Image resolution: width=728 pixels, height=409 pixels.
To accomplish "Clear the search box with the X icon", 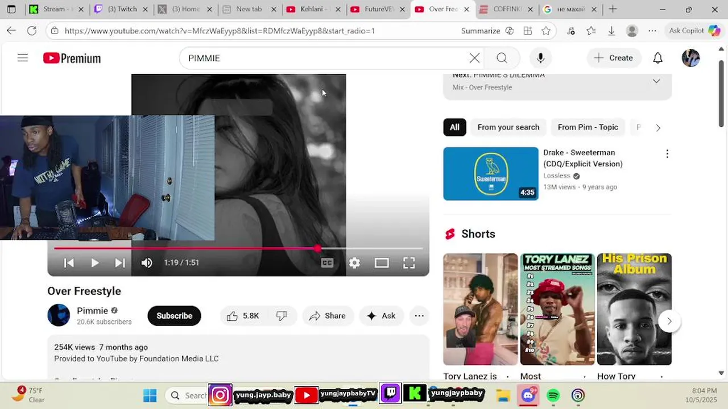I will [474, 58].
